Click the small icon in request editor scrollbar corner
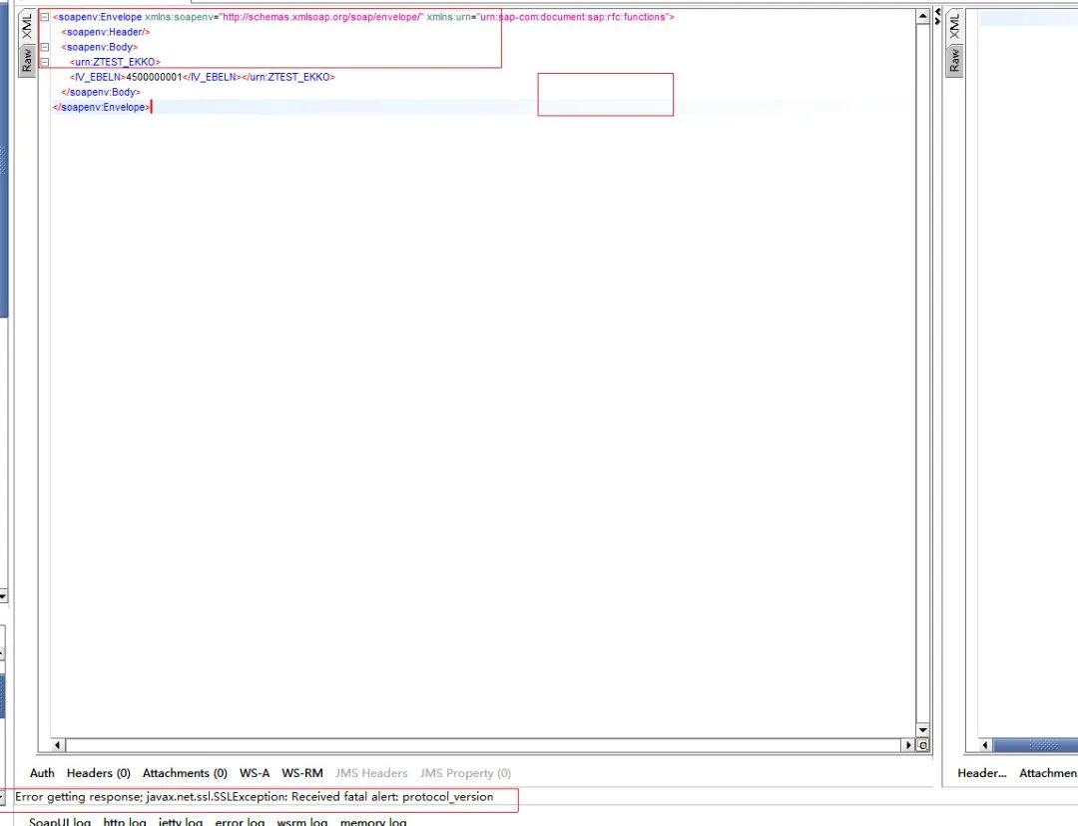Viewport: 1078px width, 826px height. pos(923,745)
